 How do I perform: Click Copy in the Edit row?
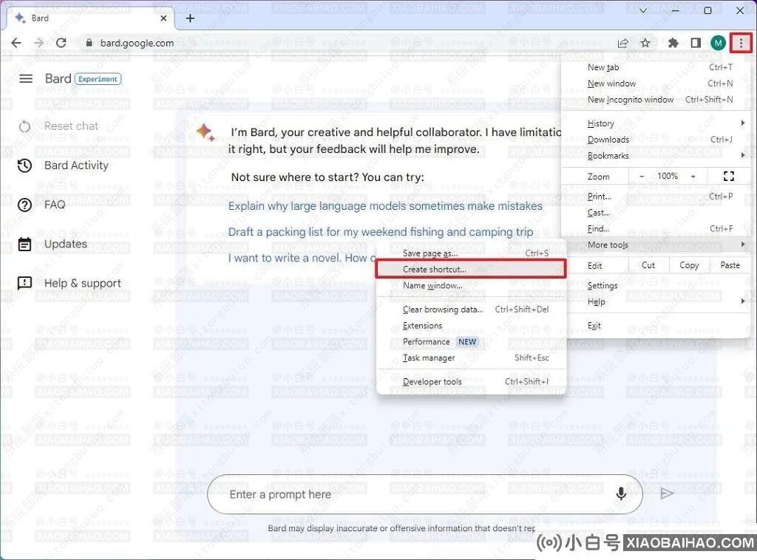click(x=690, y=265)
